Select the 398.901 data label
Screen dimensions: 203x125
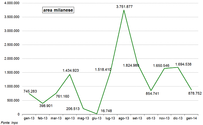click(x=46, y=106)
